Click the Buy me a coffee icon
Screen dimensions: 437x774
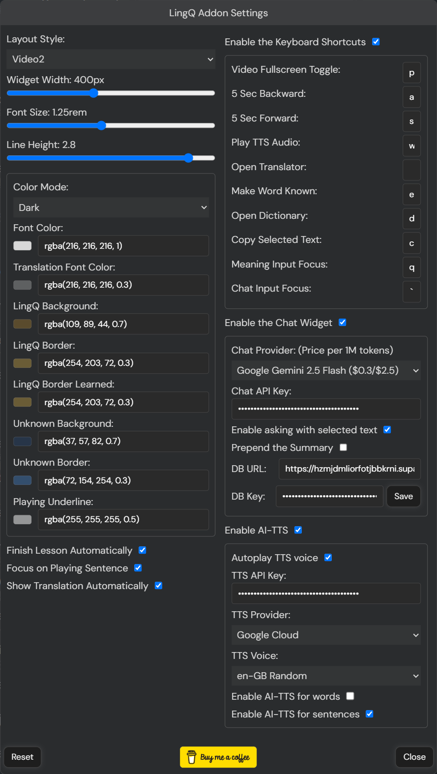pyautogui.click(x=192, y=757)
